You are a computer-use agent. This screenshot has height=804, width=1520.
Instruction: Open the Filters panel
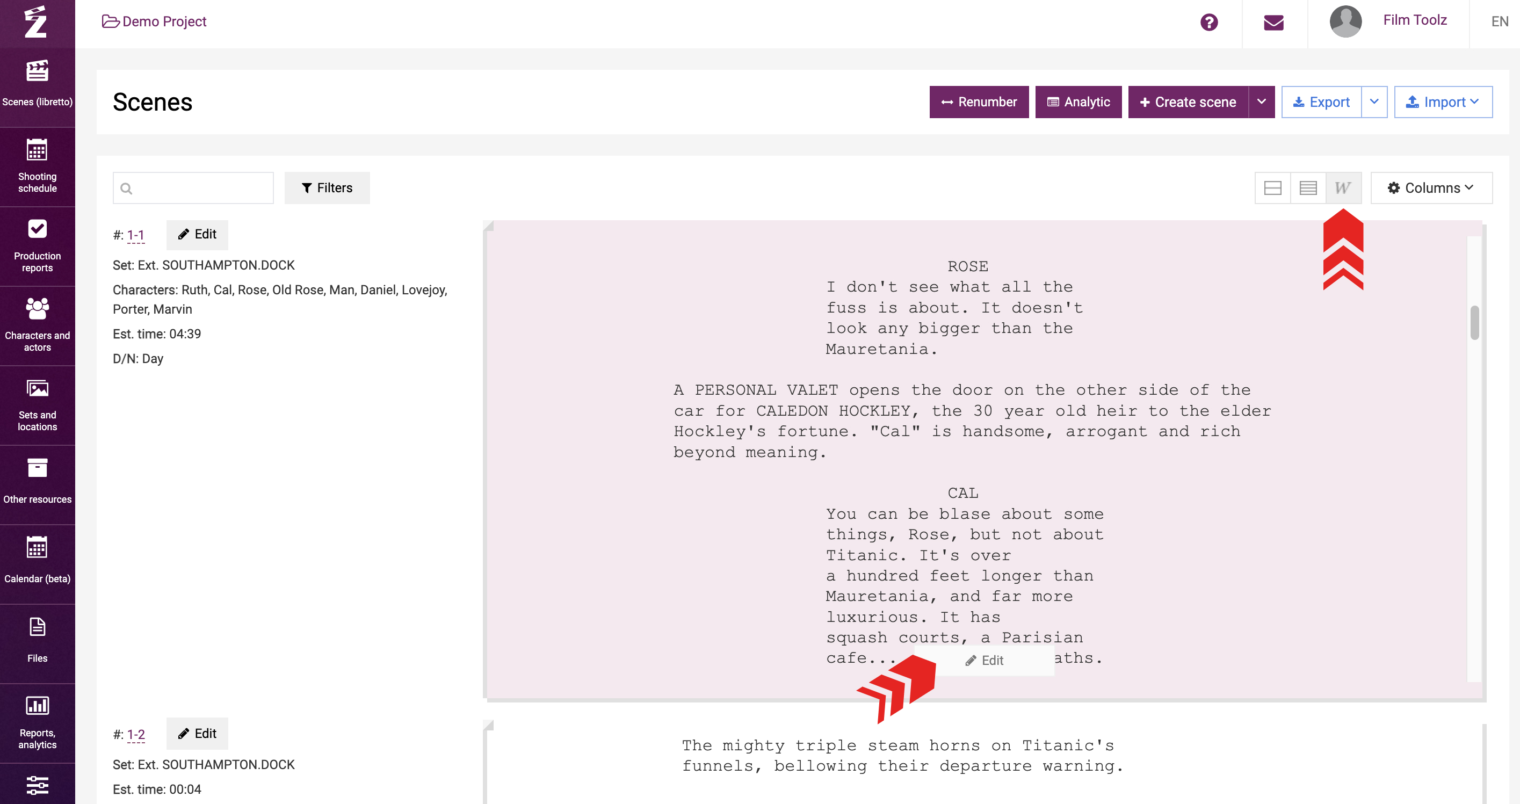pos(327,188)
